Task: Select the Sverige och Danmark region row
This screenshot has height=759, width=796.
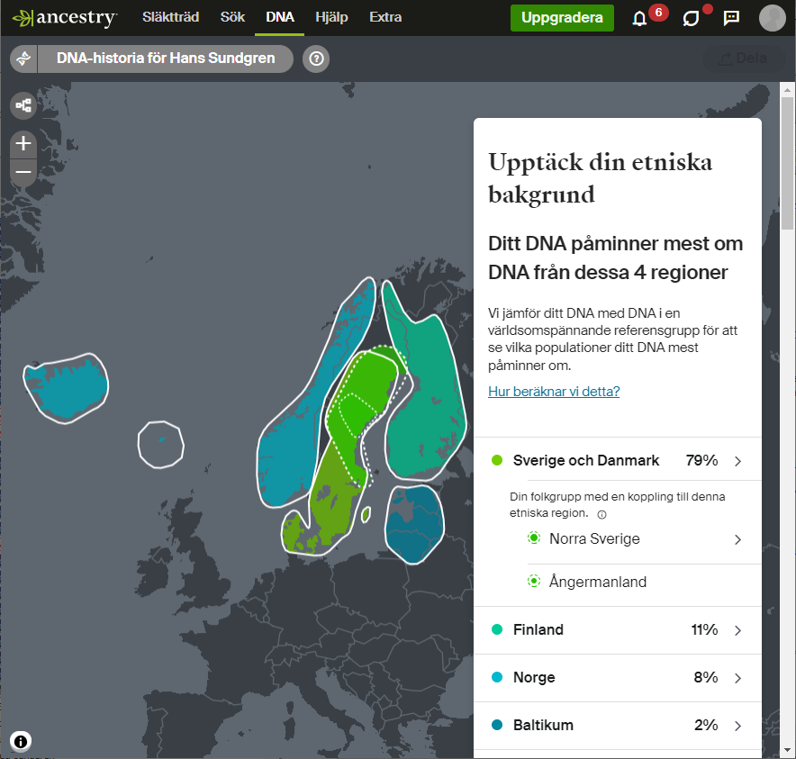Action: point(618,460)
